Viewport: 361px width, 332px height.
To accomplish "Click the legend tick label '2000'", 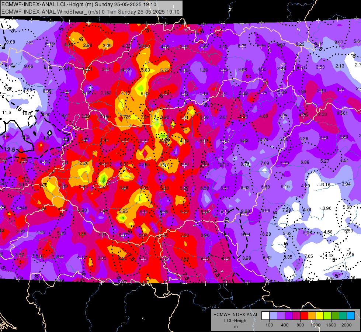I will point(347,325).
